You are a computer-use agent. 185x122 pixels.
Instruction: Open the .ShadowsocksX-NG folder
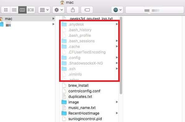point(89,63)
